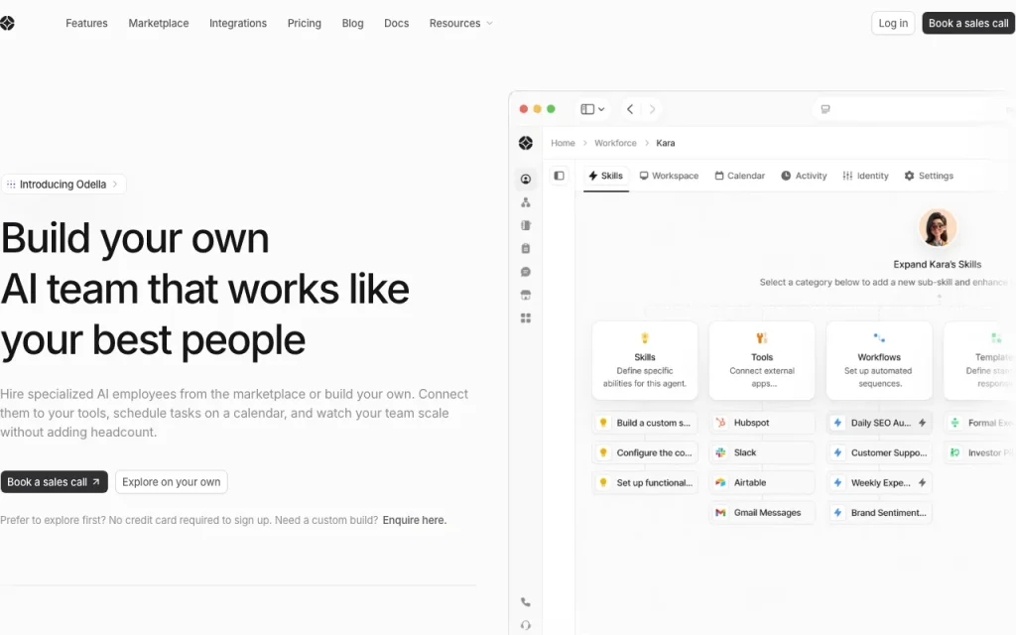Click the phone icon in sidebar bottom
Image resolution: width=1016 pixels, height=635 pixels.
point(526,602)
